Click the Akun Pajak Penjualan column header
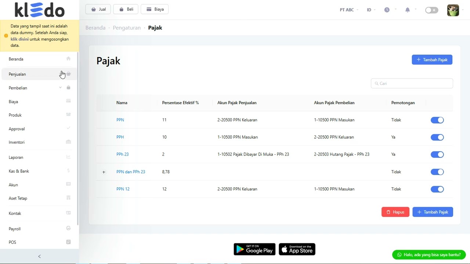Viewport: 470px width, 264px height. [x=237, y=103]
